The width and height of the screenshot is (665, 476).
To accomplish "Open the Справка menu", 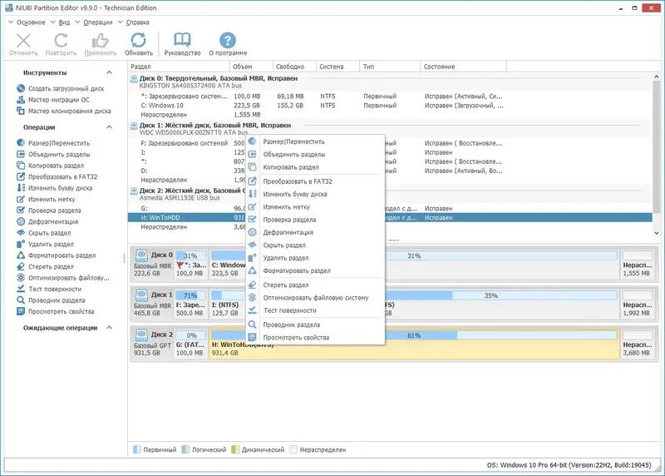I will 138,22.
